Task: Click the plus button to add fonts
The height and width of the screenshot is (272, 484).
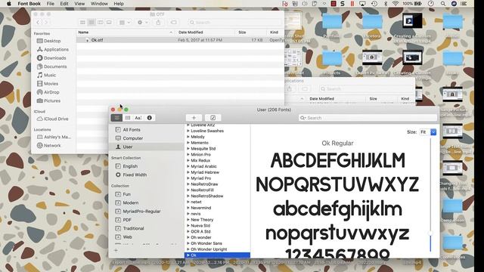Action: [x=194, y=118]
